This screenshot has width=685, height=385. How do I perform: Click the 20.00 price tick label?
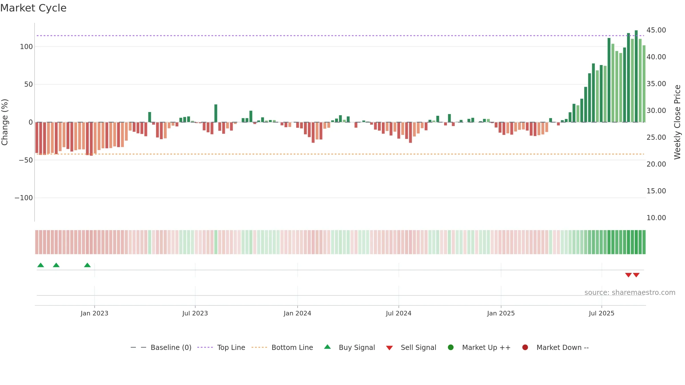click(x=656, y=164)
